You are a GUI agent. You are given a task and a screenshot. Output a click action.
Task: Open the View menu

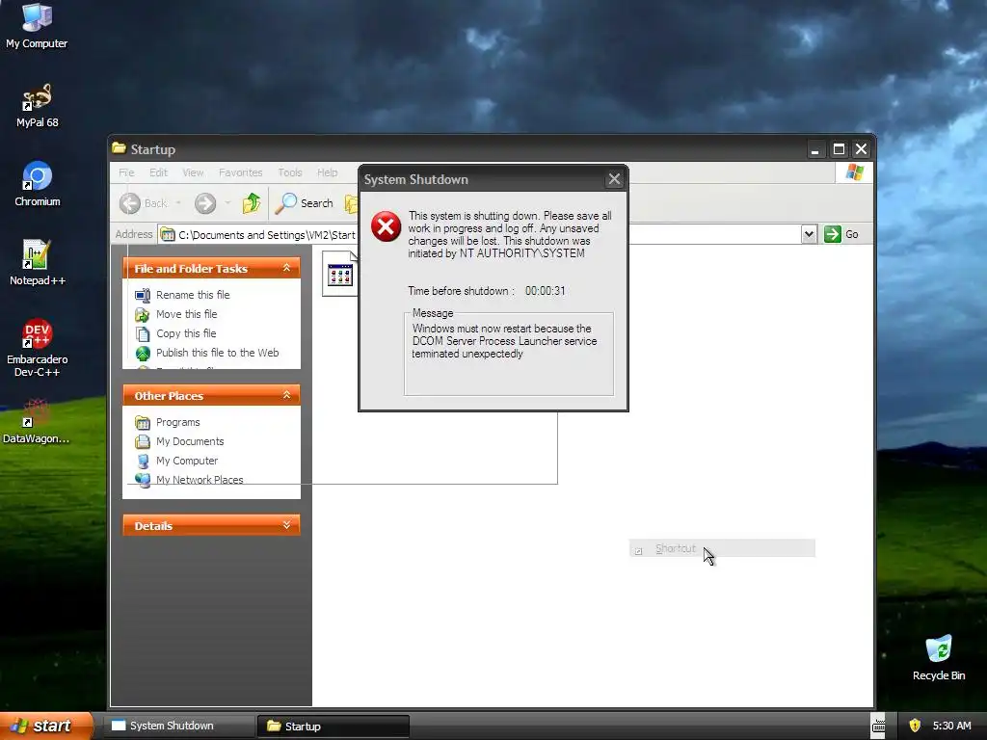(193, 172)
